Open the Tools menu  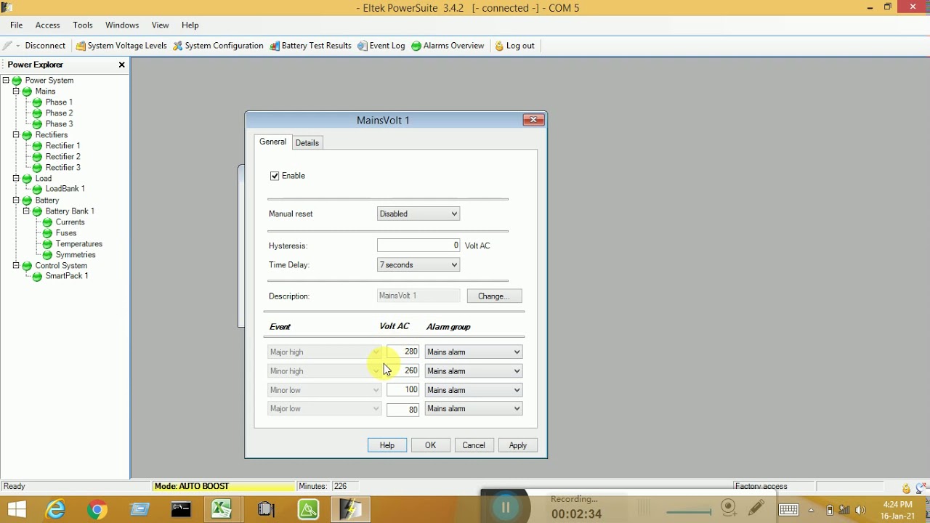pos(83,25)
